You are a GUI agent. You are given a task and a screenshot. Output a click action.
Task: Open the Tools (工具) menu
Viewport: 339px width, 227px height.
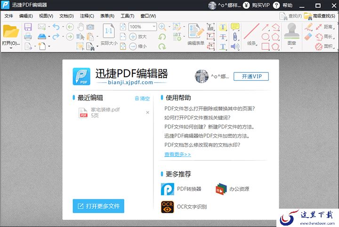127,16
